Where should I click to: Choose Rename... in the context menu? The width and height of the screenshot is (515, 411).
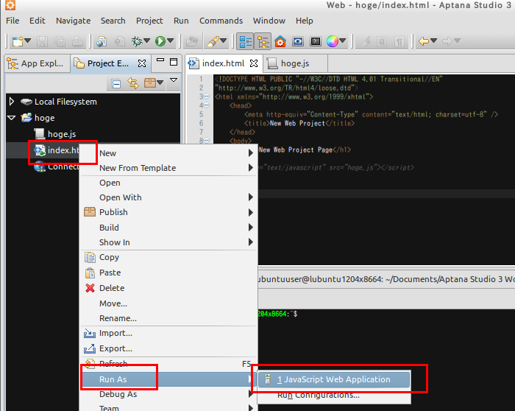point(168,318)
